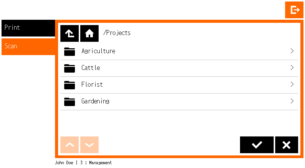
Task: Click the Cattle folder icon
Action: (x=70, y=68)
